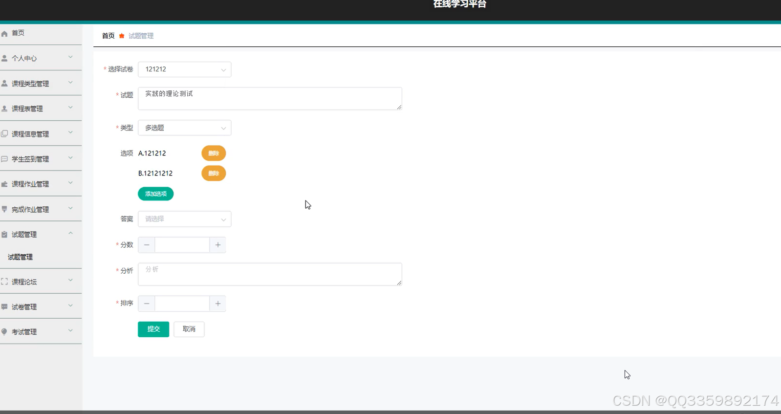Viewport: 781px width, 414px height.
Task: Expand the 课程信息管理 menu chevron
Action: coord(70,132)
